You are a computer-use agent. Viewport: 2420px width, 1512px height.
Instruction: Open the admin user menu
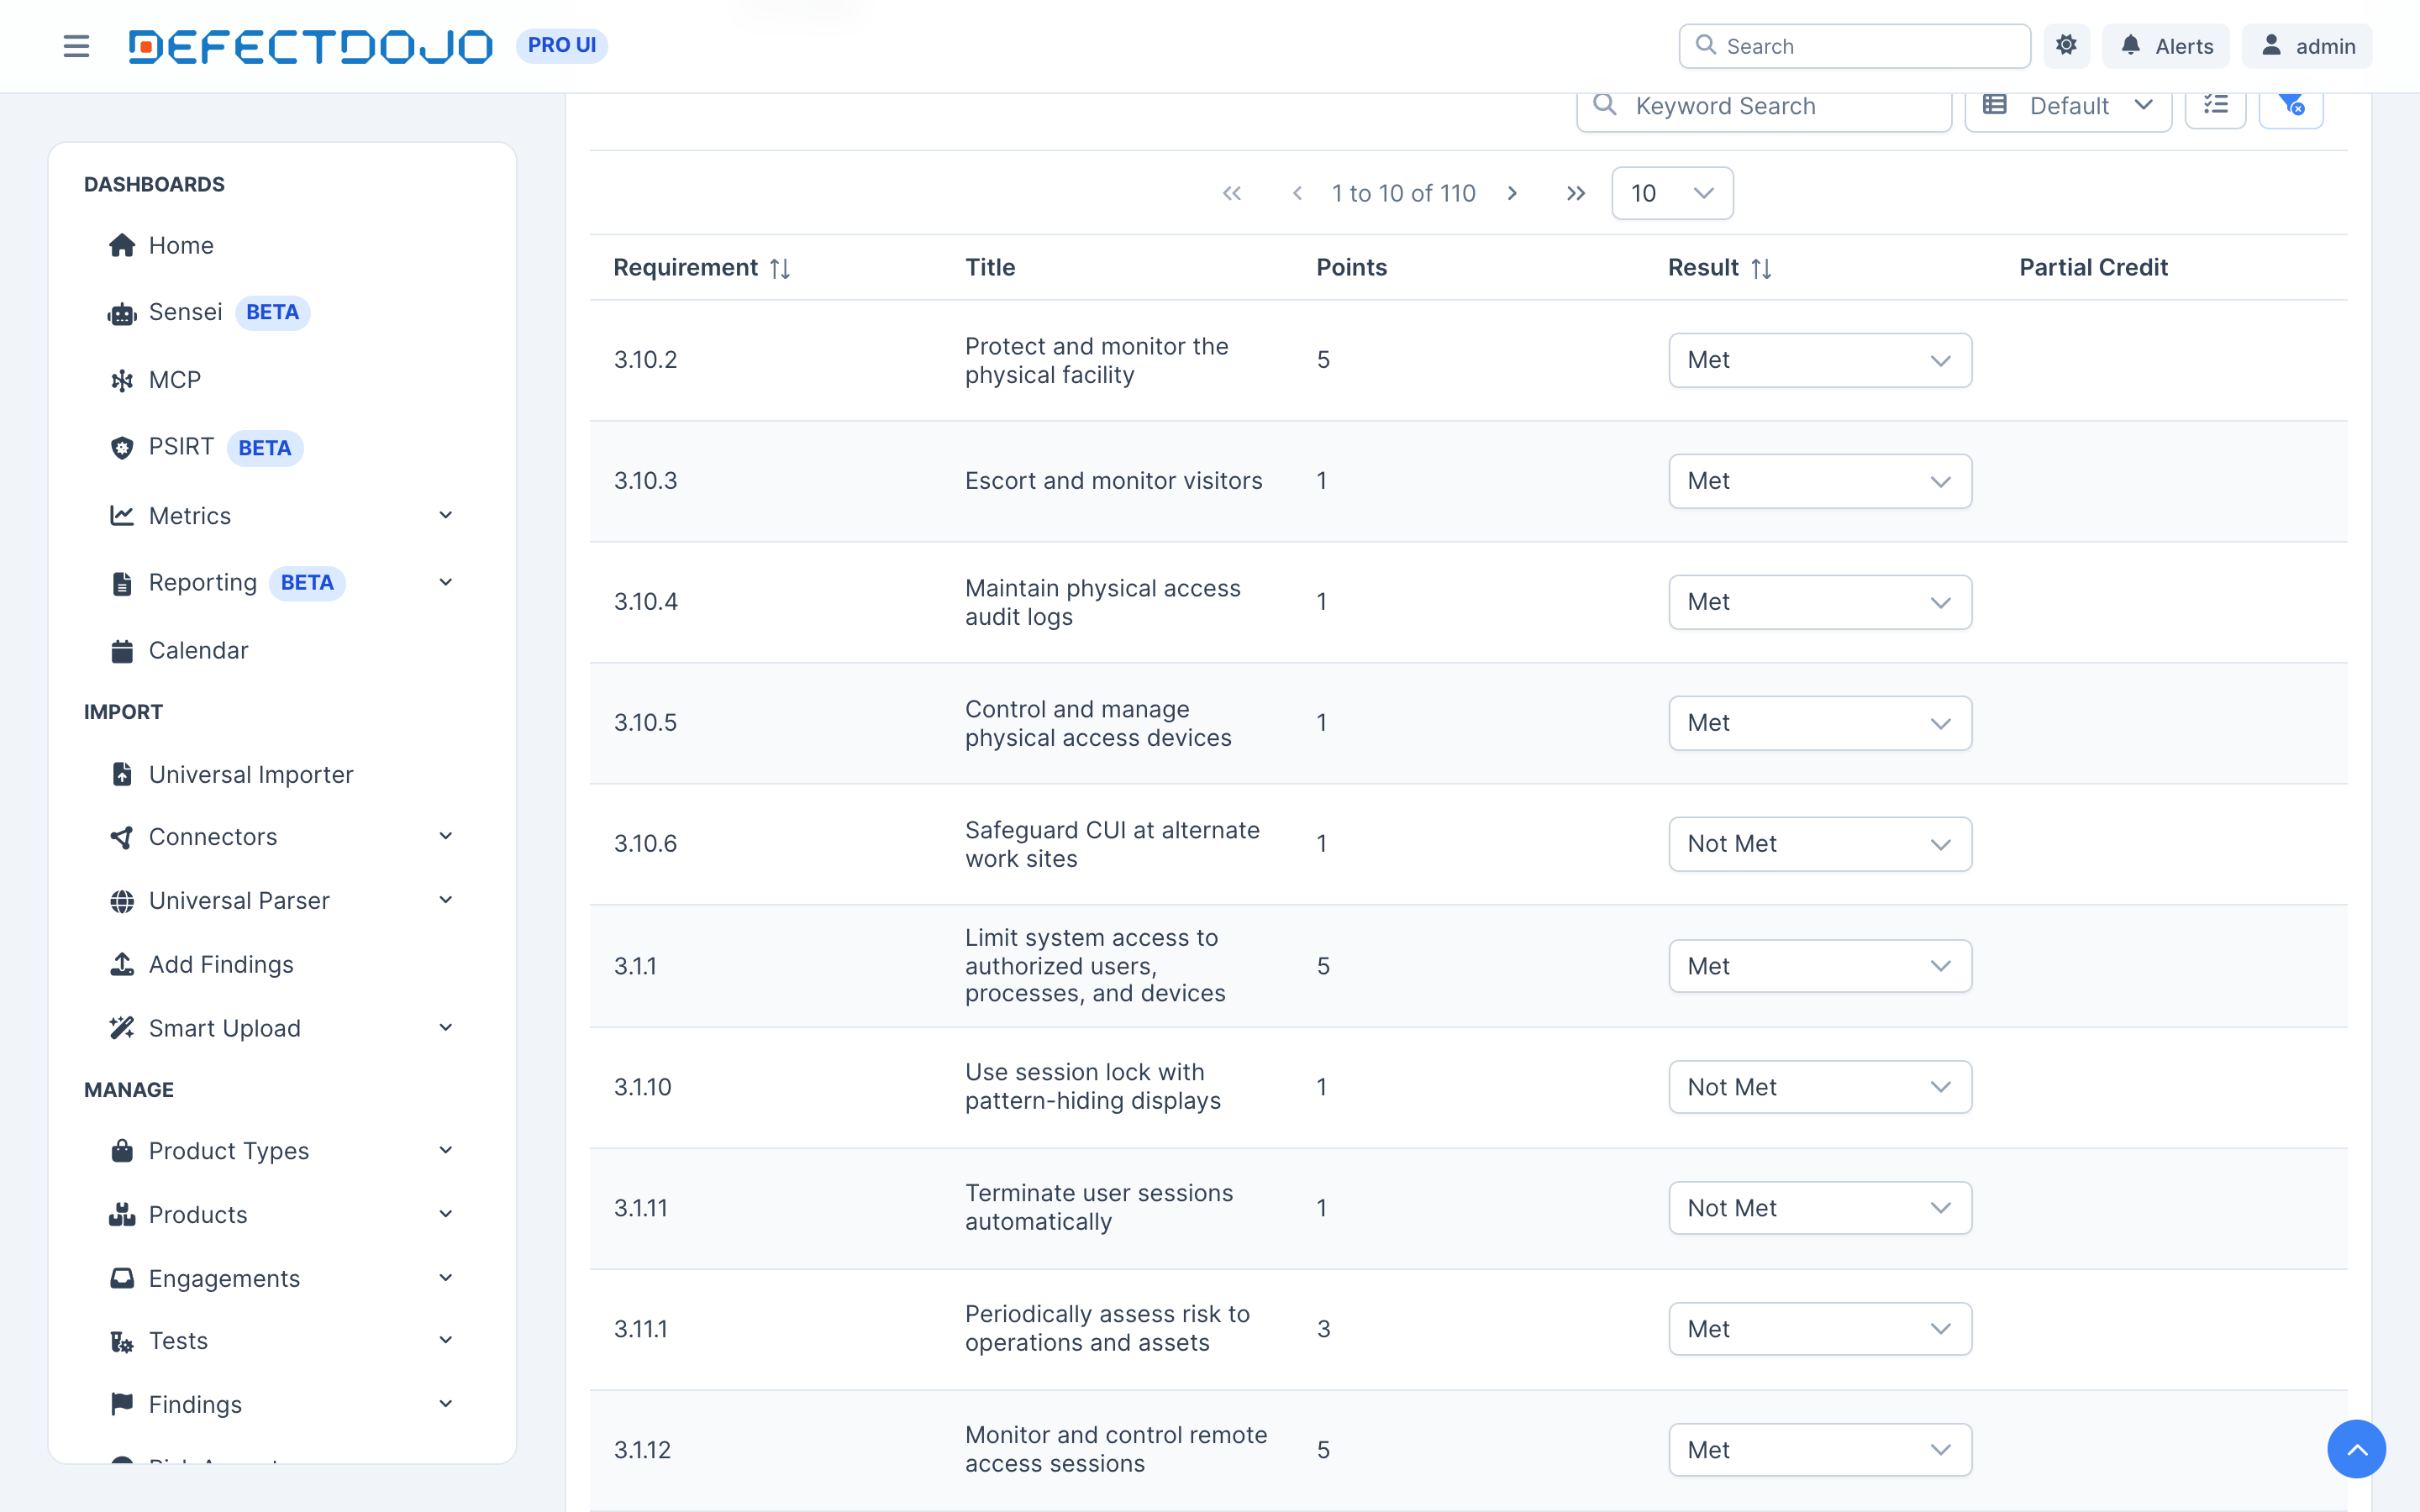pos(2307,46)
